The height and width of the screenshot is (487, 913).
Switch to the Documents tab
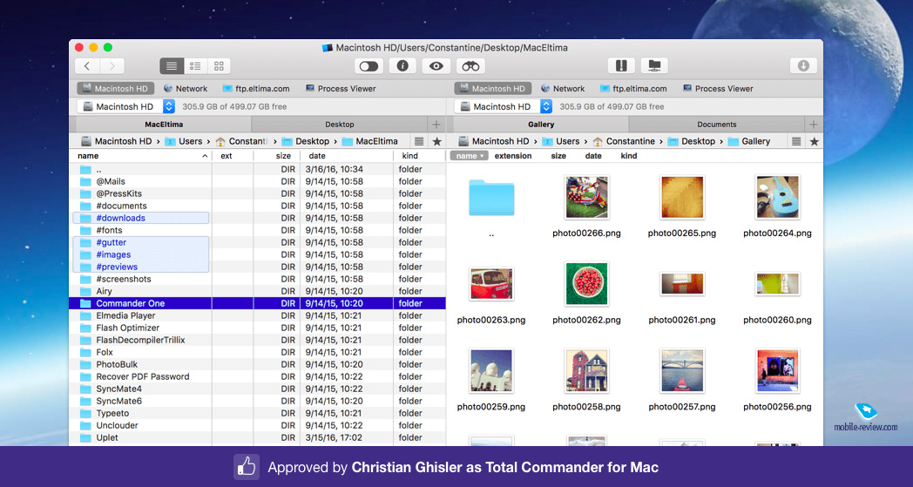pyautogui.click(x=717, y=124)
